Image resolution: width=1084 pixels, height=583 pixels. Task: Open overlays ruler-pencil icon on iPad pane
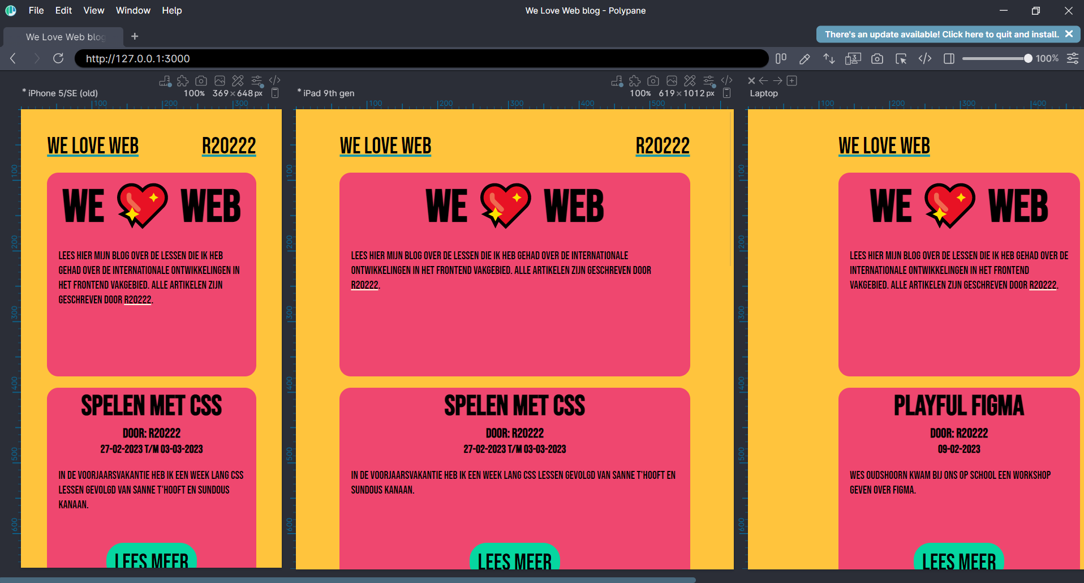click(690, 81)
